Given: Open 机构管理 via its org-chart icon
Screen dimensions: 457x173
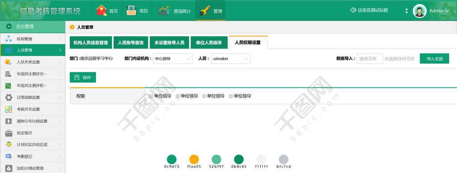Looking at the screenshot, I should (x=9, y=38).
